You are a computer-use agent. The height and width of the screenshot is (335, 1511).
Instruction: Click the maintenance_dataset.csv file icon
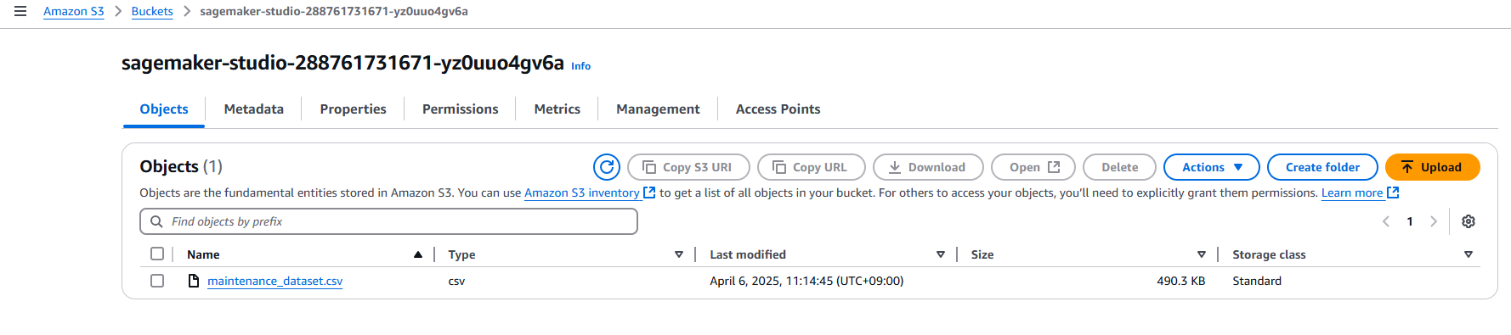click(x=193, y=281)
